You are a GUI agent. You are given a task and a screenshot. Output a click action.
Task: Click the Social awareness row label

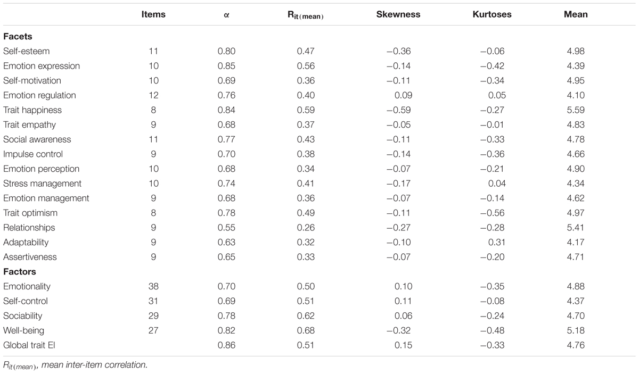click(x=37, y=139)
